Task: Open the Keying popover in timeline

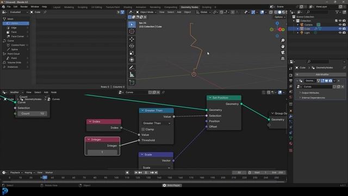Action: click(29, 173)
